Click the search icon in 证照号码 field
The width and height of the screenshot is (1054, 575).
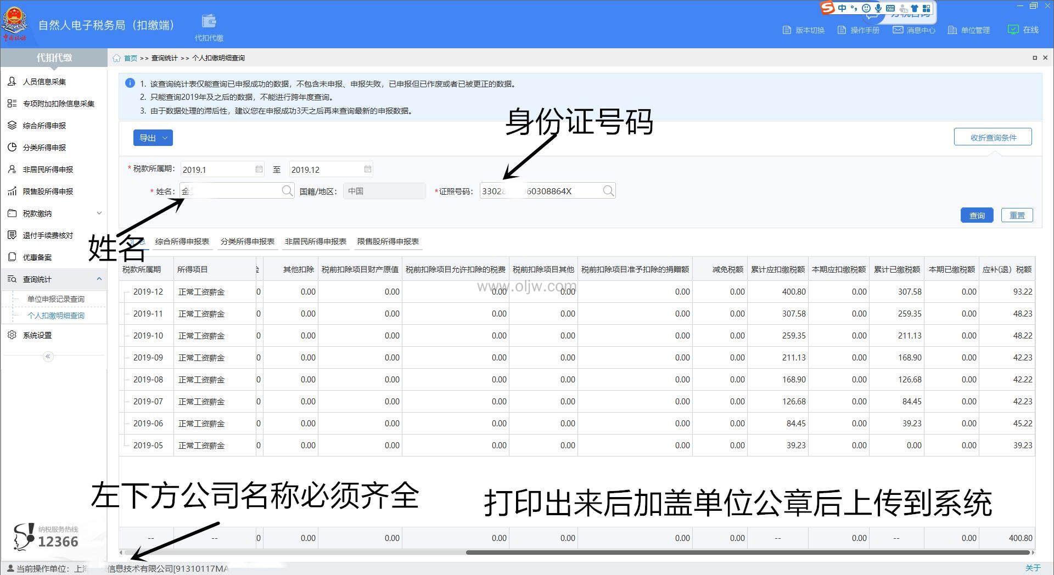point(608,191)
